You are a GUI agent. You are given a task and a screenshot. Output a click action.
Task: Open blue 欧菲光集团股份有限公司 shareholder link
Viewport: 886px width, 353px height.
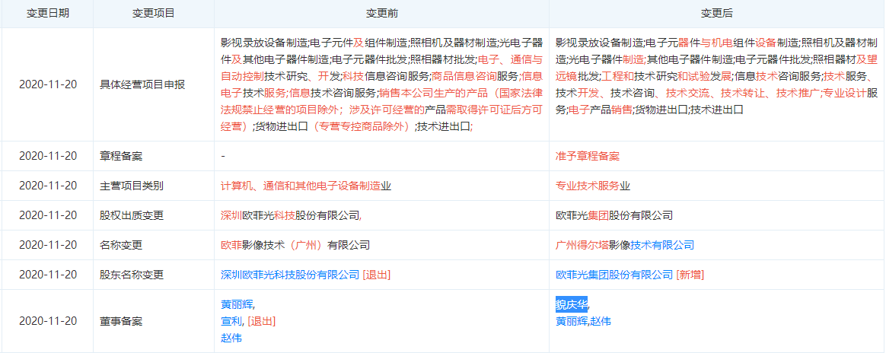614,275
